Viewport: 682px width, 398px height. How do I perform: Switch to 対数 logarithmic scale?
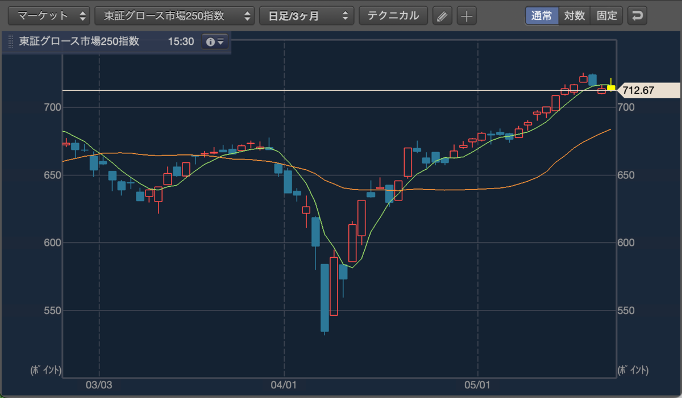(575, 16)
